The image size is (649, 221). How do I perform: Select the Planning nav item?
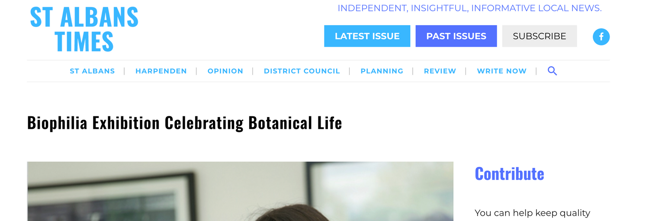point(382,71)
